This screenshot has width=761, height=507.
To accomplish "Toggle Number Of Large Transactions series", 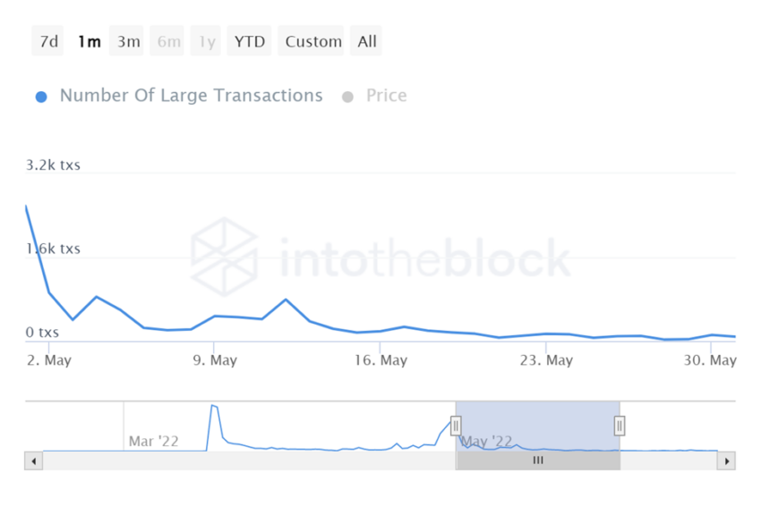I will click(x=191, y=96).
